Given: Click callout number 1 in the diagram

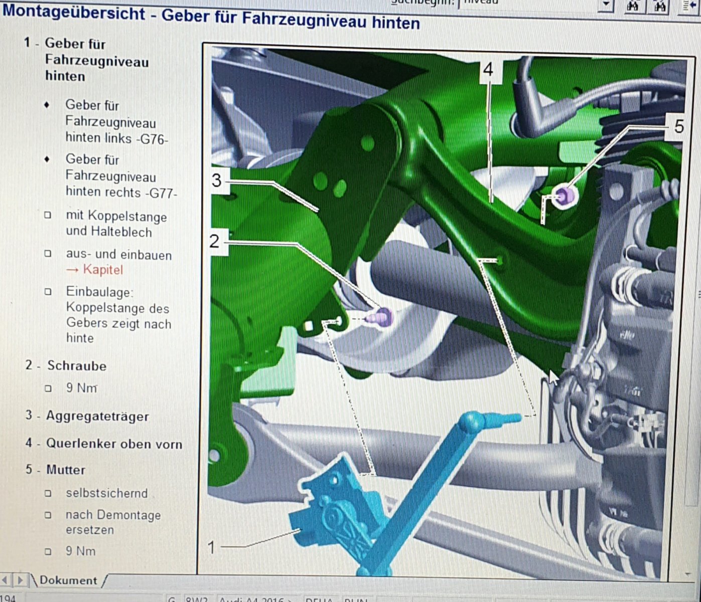Looking at the screenshot, I should tap(212, 547).
